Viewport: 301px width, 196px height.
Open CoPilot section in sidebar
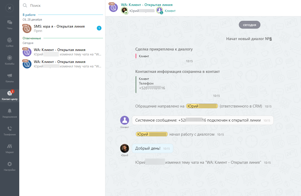pyautogui.click(x=10, y=42)
